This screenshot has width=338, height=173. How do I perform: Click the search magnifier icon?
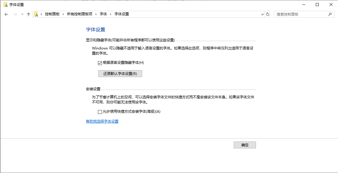coord(330,14)
